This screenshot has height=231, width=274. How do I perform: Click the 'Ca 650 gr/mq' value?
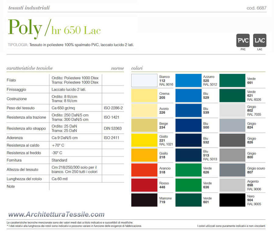click(63, 108)
